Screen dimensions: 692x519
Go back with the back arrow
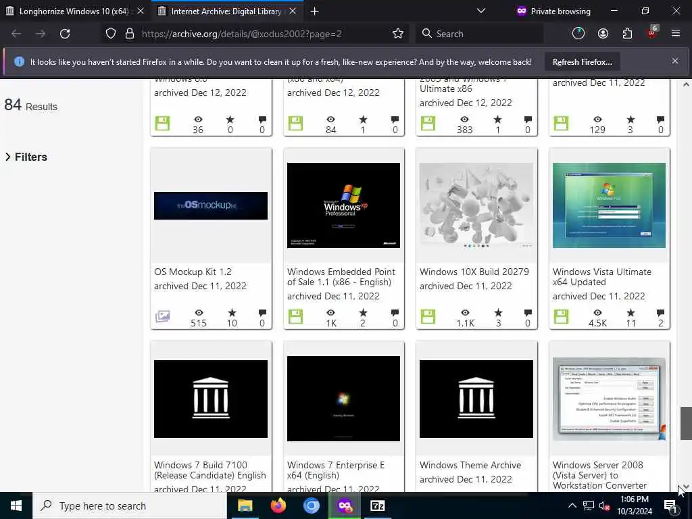(16, 34)
